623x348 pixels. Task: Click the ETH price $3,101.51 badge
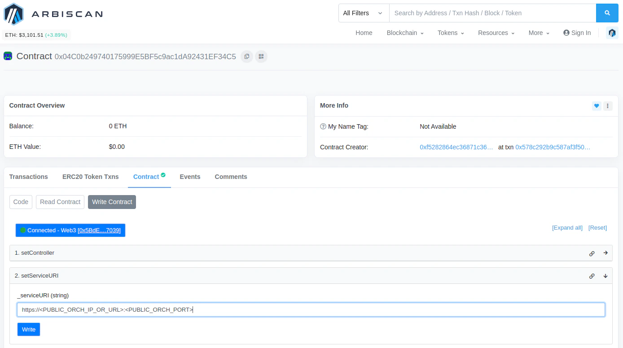coord(36,35)
